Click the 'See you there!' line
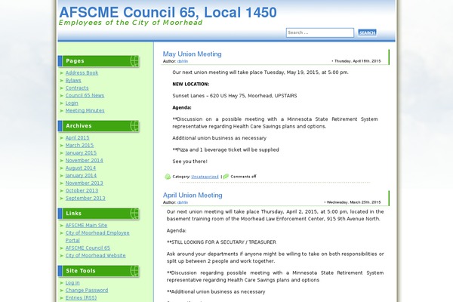Image resolution: width=453 pixels, height=302 pixels. point(190,162)
